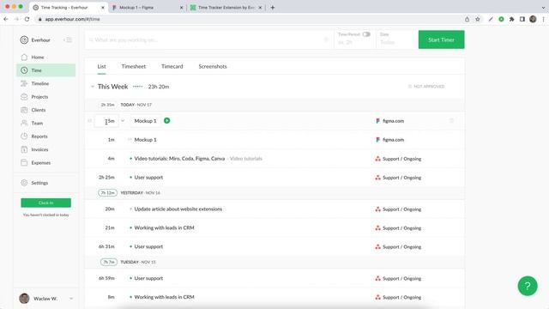Open the Reports sidebar item
This screenshot has height=309, width=549.
[39, 136]
